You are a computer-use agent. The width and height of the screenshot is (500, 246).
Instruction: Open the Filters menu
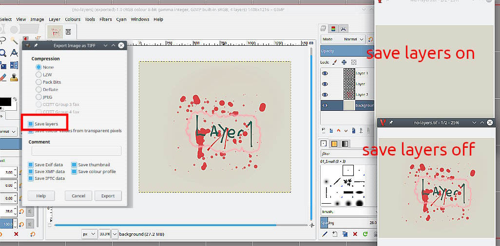coord(105,19)
